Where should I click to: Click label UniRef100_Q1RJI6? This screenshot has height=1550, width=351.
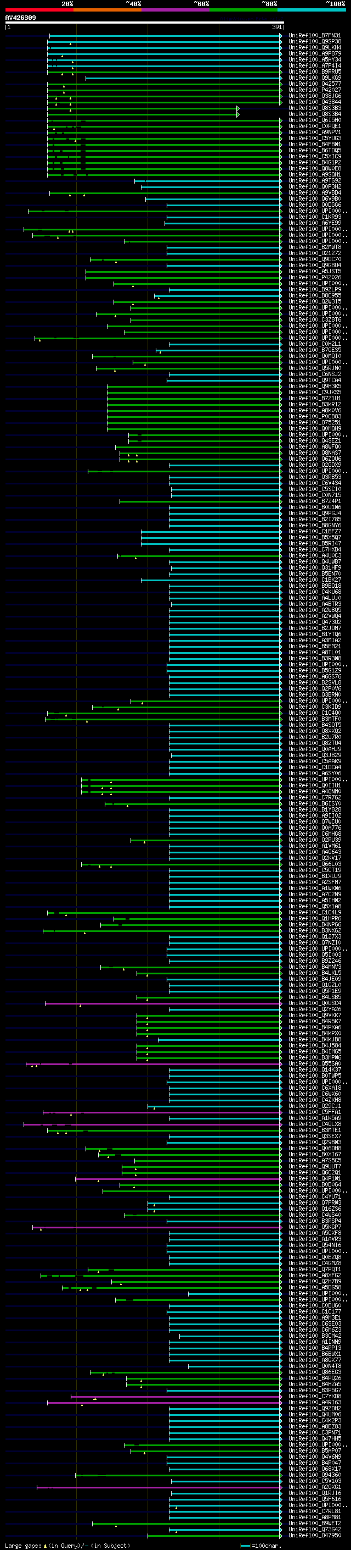[x=315, y=1492]
